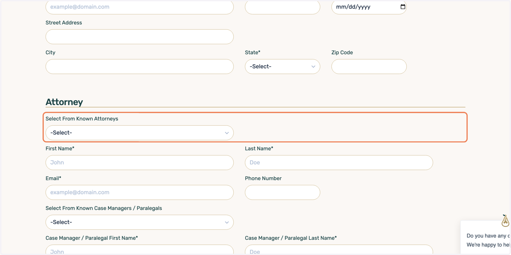Click the 'Select From Known Attorneys' label

click(x=82, y=119)
